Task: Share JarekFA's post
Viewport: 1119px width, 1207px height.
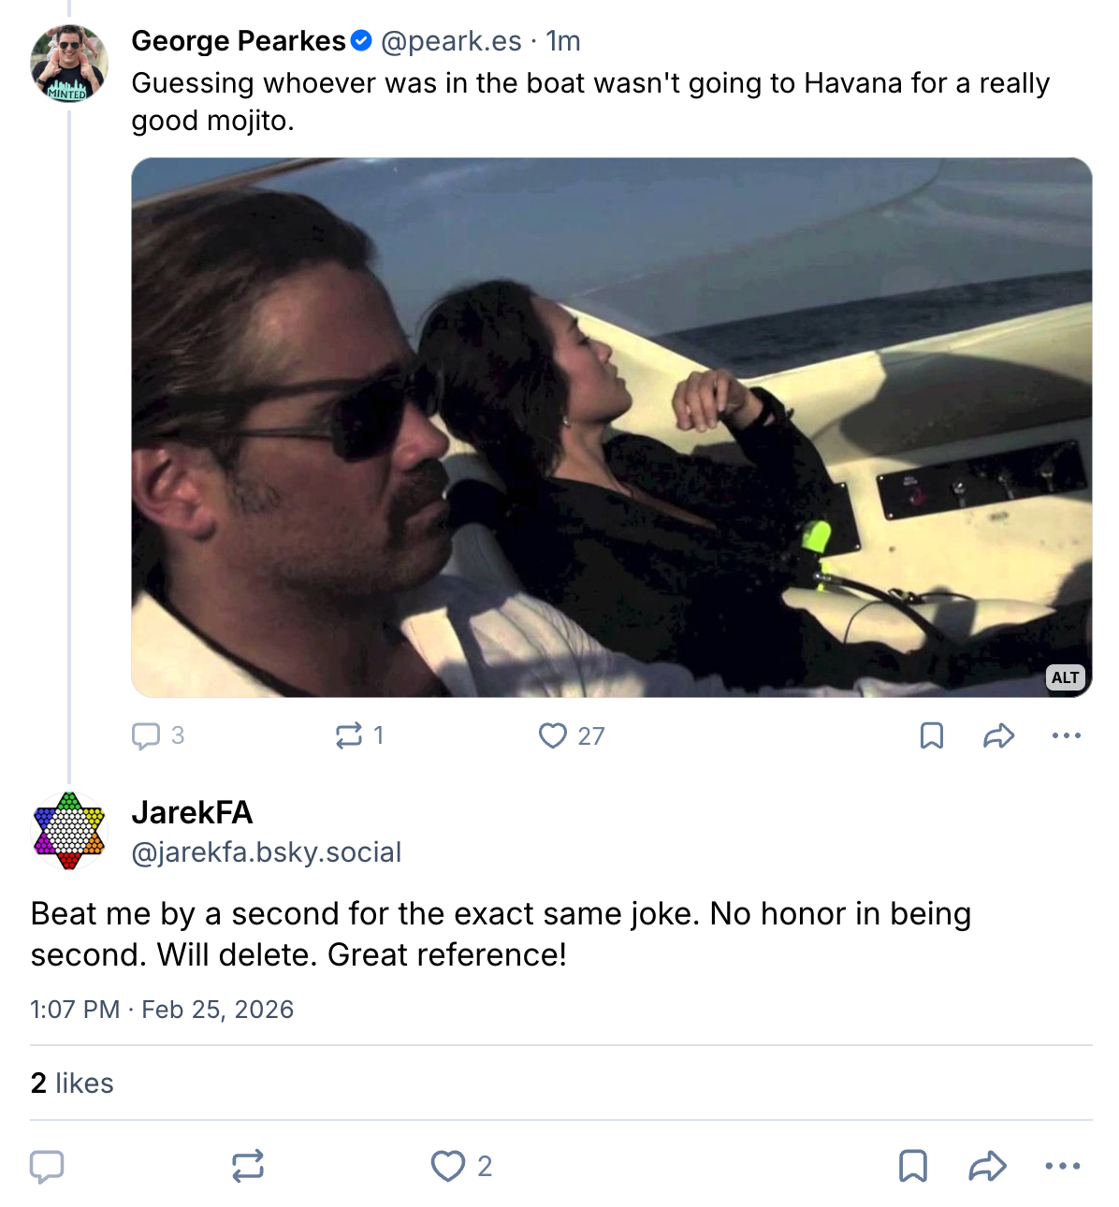Action: [987, 1166]
